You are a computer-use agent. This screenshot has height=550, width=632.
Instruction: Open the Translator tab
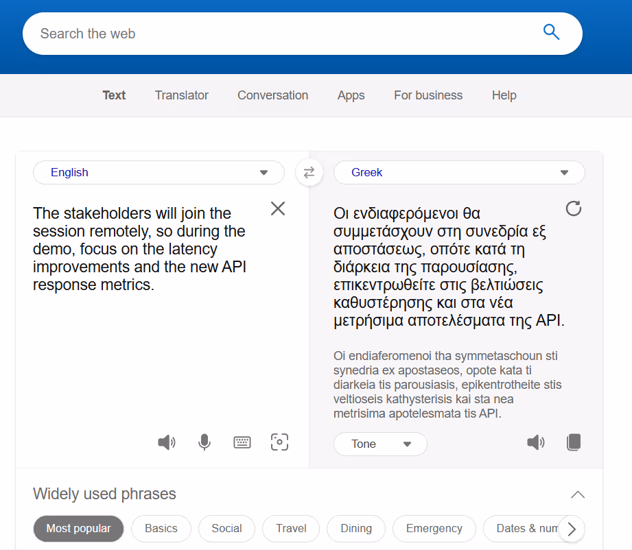tap(181, 95)
